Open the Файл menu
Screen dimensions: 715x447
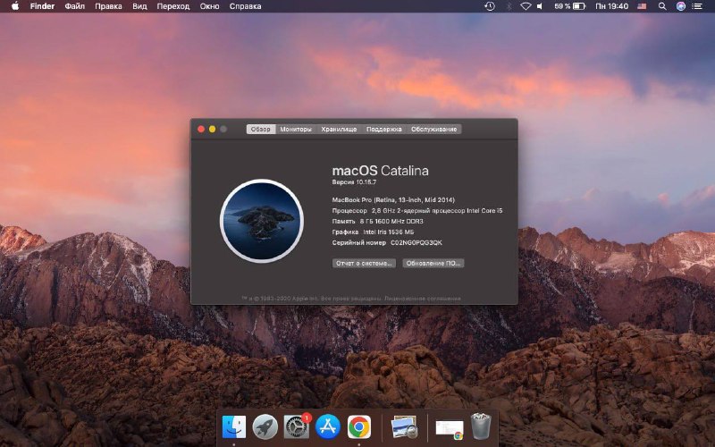[75, 6]
